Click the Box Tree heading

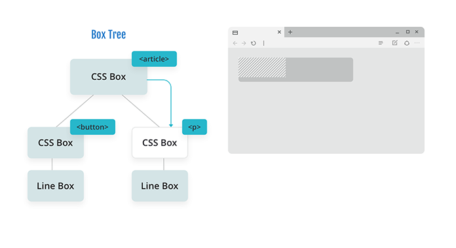109,35
